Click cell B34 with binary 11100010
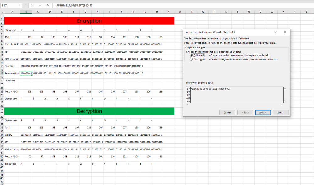The width and height of the screenshot is (314, 185). [x=26, y=135]
